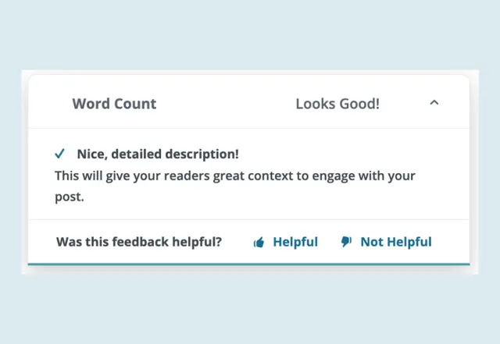
Task: Click the thumbs up icon
Action: click(x=259, y=243)
